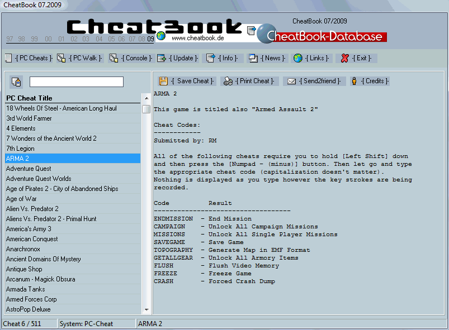Image resolution: width=449 pixels, height=330 pixels.
Task: Focus the cheat title search field
Action: [x=77, y=82]
